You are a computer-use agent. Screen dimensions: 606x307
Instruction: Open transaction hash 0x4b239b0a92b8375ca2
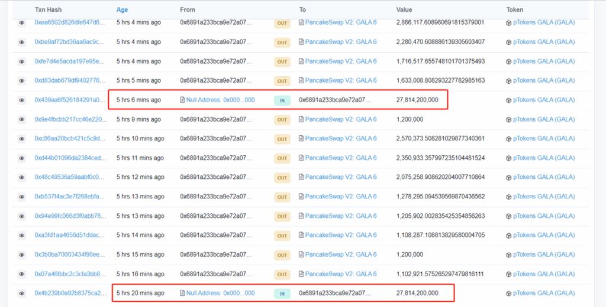click(x=71, y=293)
